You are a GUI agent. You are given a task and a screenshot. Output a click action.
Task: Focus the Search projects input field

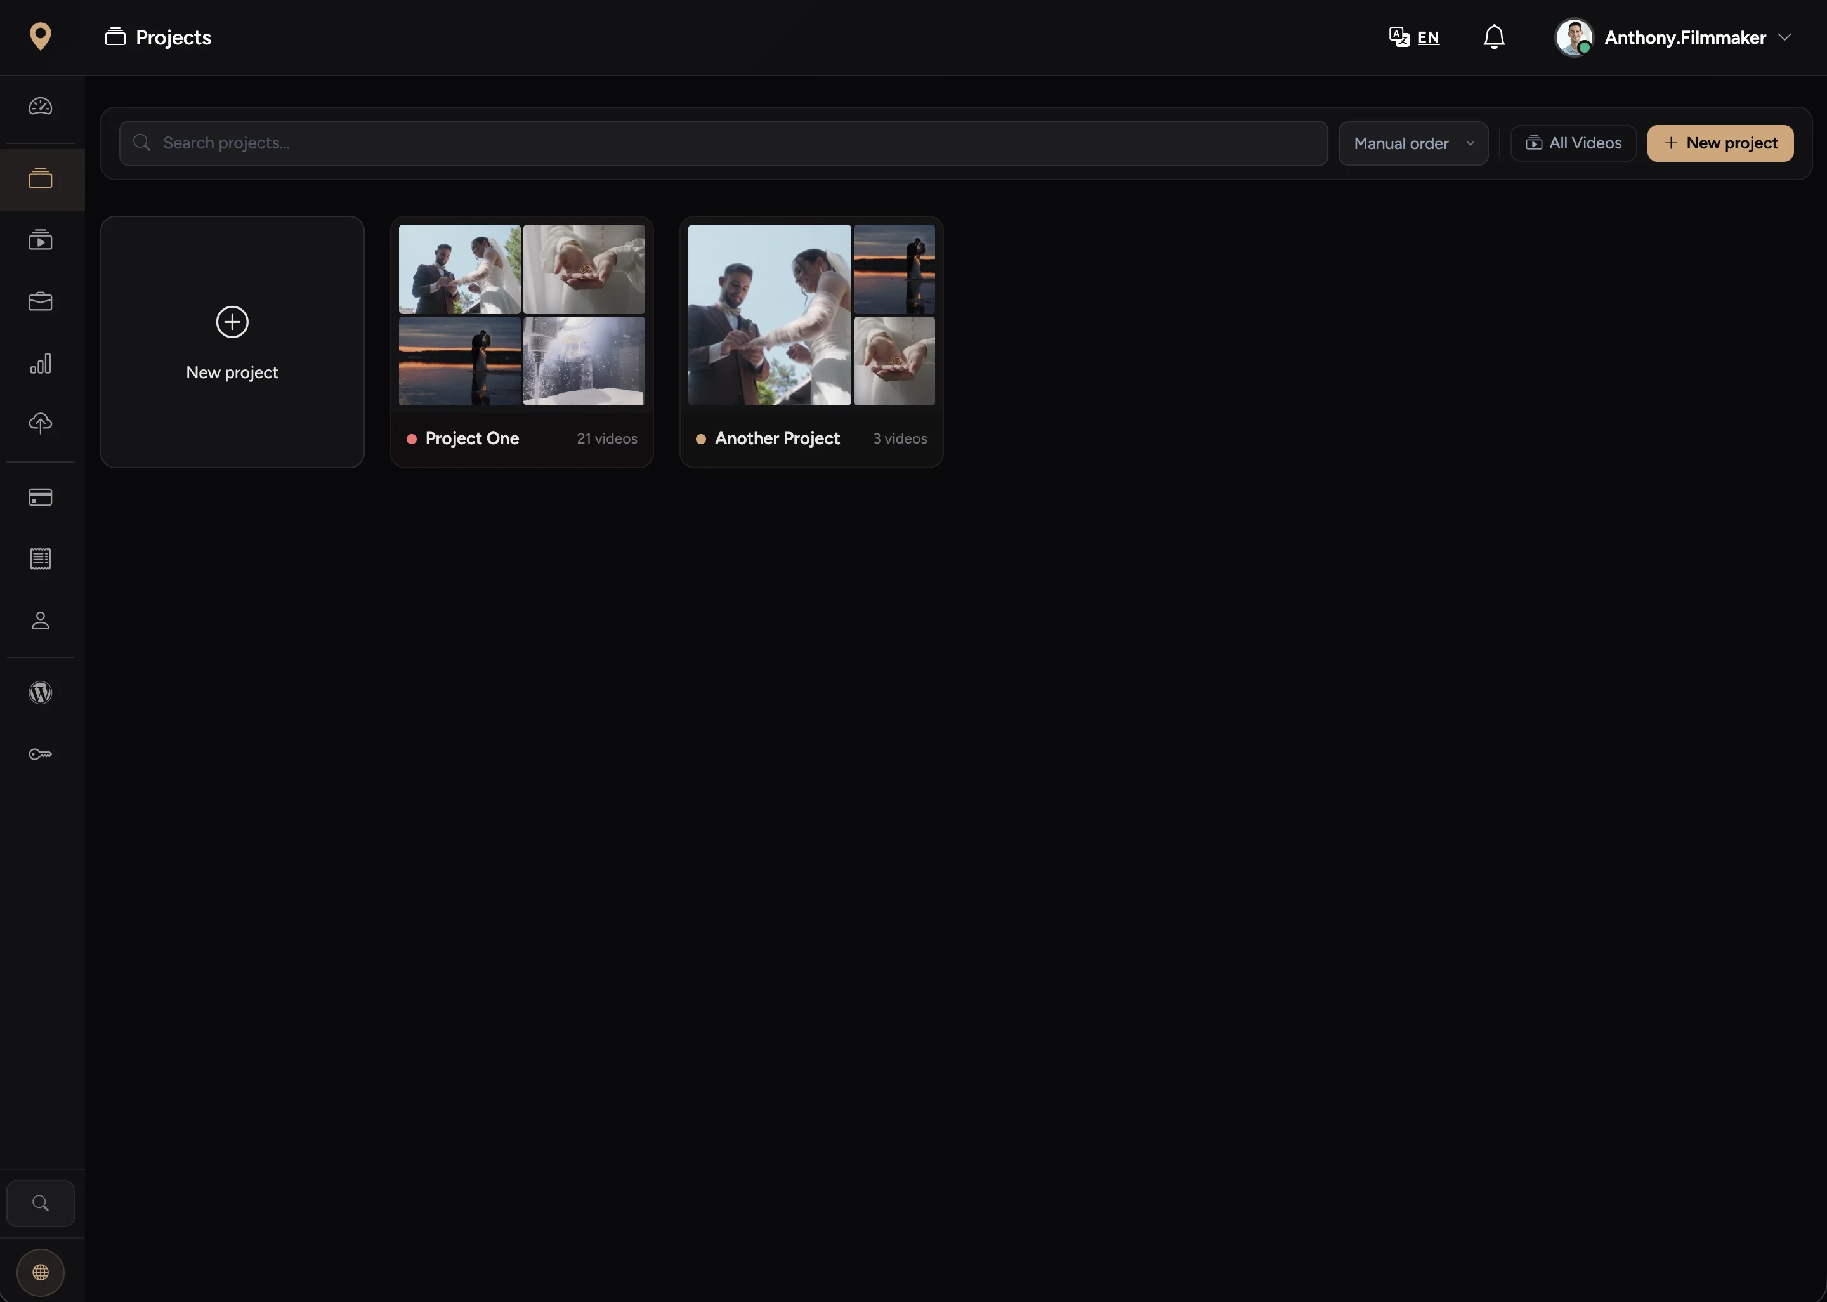pos(724,143)
